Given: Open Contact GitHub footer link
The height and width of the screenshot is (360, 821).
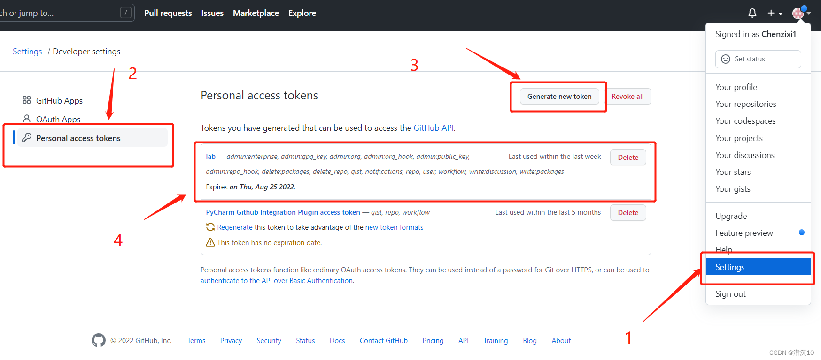Looking at the screenshot, I should pos(384,341).
